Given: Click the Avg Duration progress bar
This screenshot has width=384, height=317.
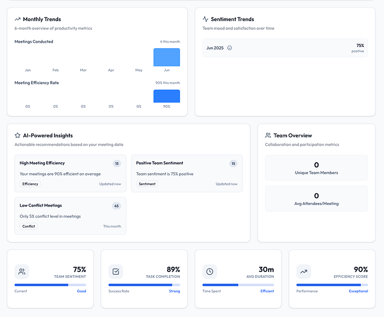Looking at the screenshot, I should (239, 285).
